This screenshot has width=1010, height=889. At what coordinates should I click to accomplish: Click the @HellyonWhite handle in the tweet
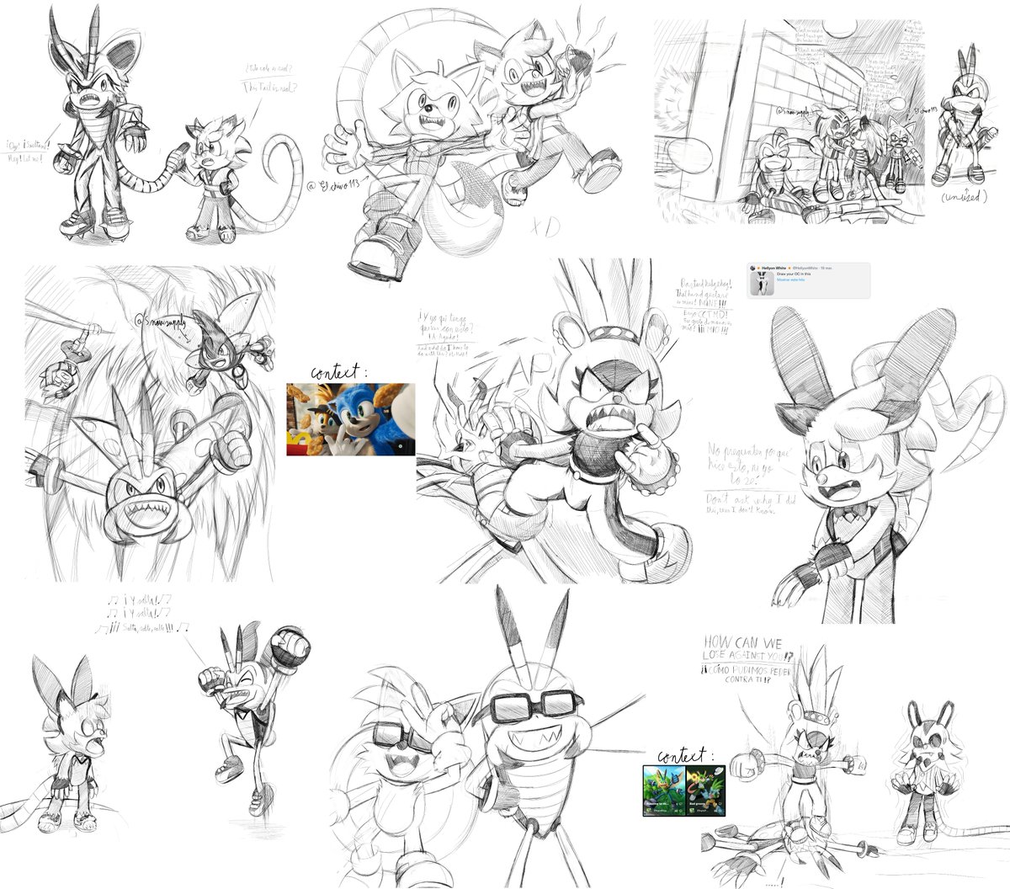click(x=805, y=268)
